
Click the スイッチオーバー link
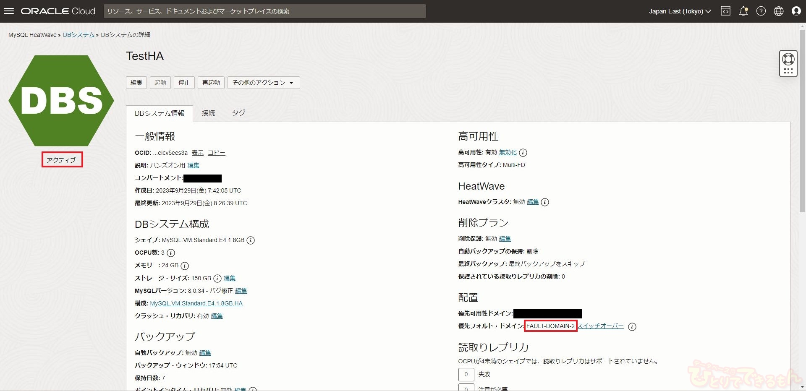coord(600,326)
